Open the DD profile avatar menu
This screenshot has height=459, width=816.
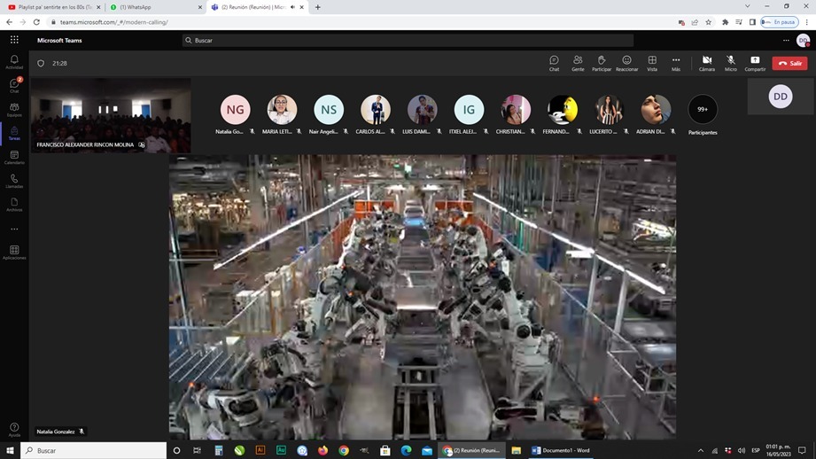tap(803, 40)
